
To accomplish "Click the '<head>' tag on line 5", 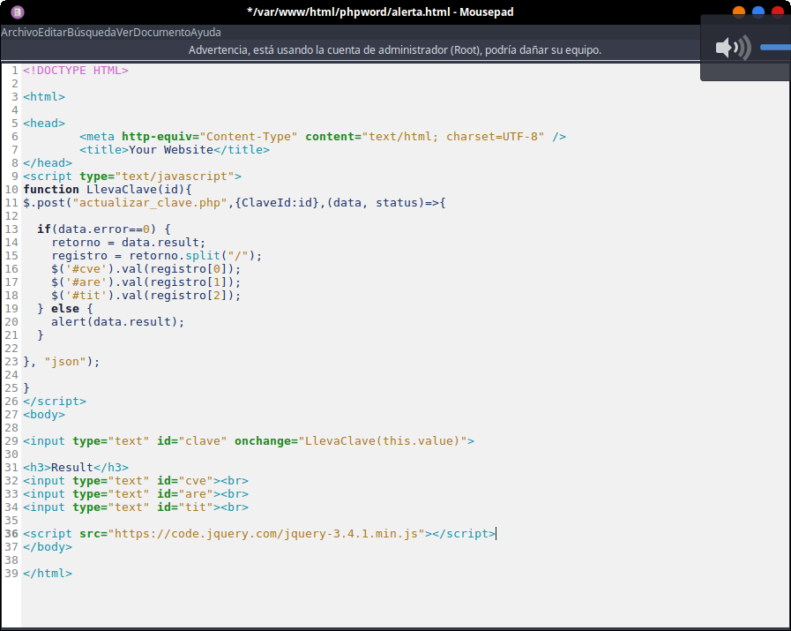I will (x=44, y=124).
